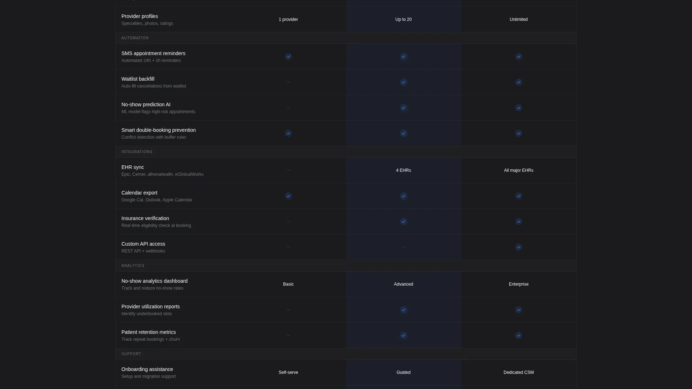Click the "Calendar export" feature name
This screenshot has width=692, height=389.
(139, 193)
